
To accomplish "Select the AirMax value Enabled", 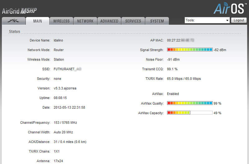I will pos(173,94).
